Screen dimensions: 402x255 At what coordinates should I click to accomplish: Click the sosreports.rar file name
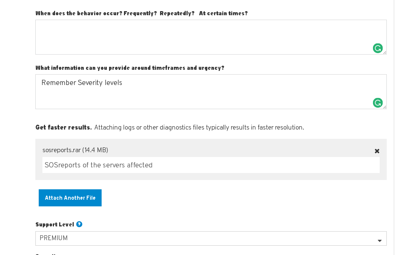(x=75, y=150)
